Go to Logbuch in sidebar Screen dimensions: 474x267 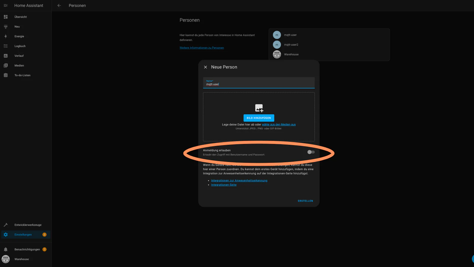point(20,46)
